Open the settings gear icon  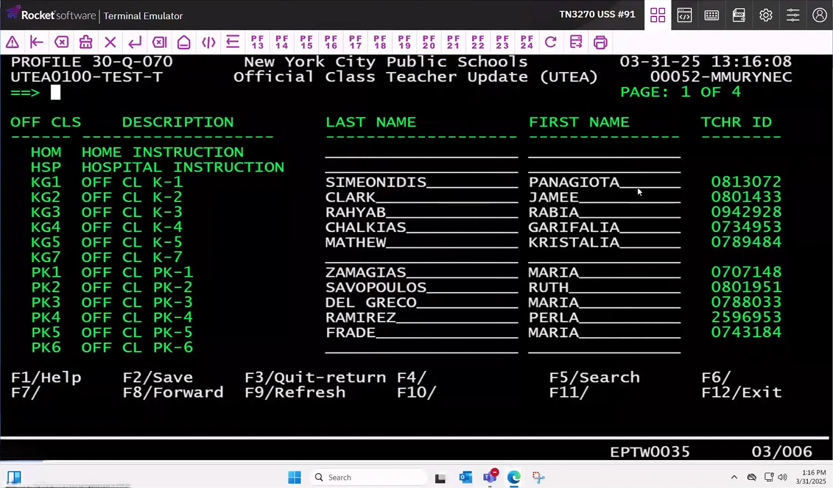766,15
